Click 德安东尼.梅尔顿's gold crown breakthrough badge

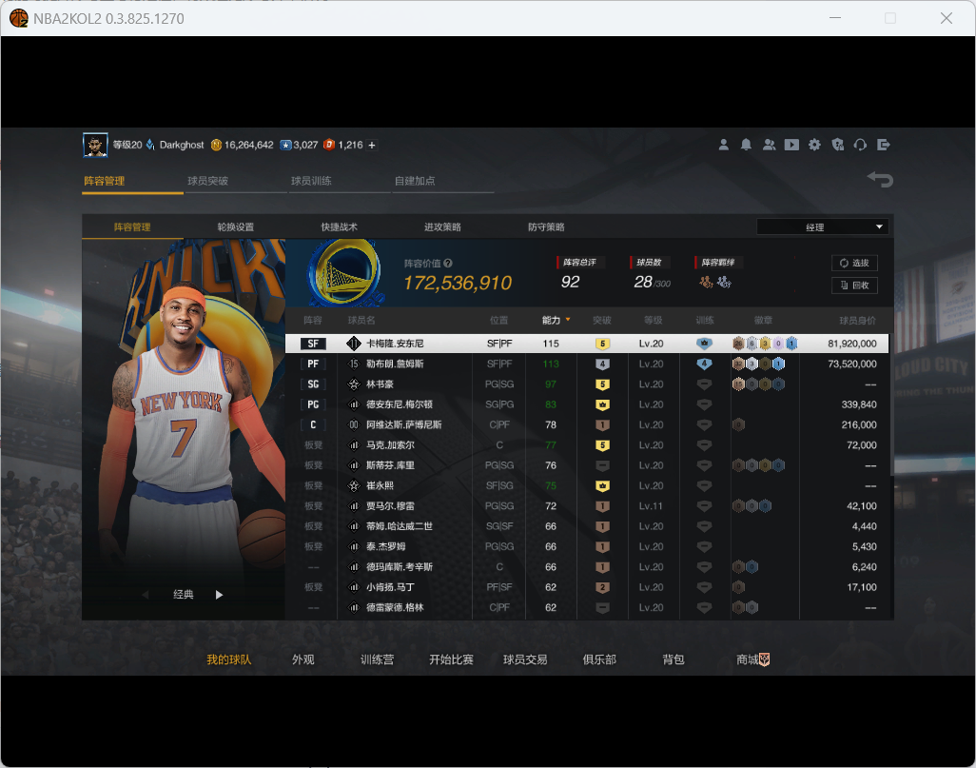click(x=602, y=404)
